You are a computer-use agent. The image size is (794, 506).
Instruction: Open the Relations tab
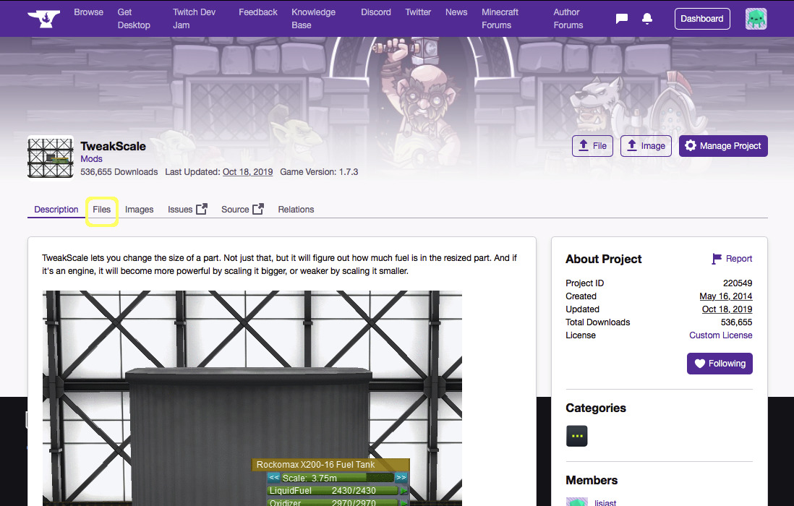click(x=296, y=209)
